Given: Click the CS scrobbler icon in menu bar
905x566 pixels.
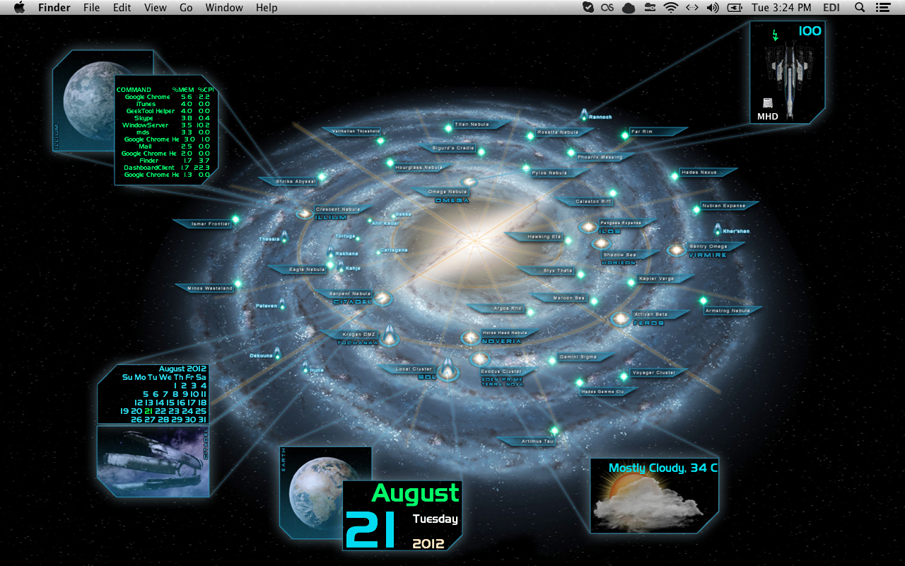Looking at the screenshot, I should pyautogui.click(x=607, y=7).
